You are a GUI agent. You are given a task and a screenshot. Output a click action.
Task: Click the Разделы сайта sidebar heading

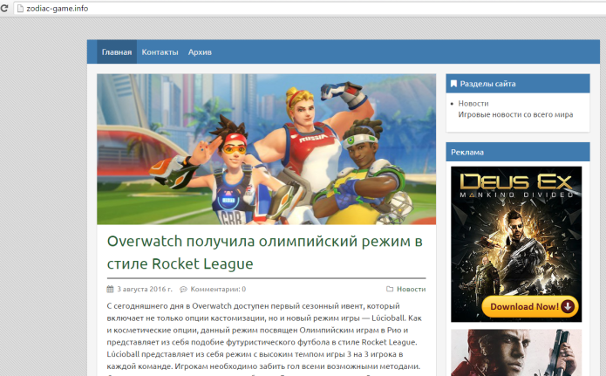487,84
